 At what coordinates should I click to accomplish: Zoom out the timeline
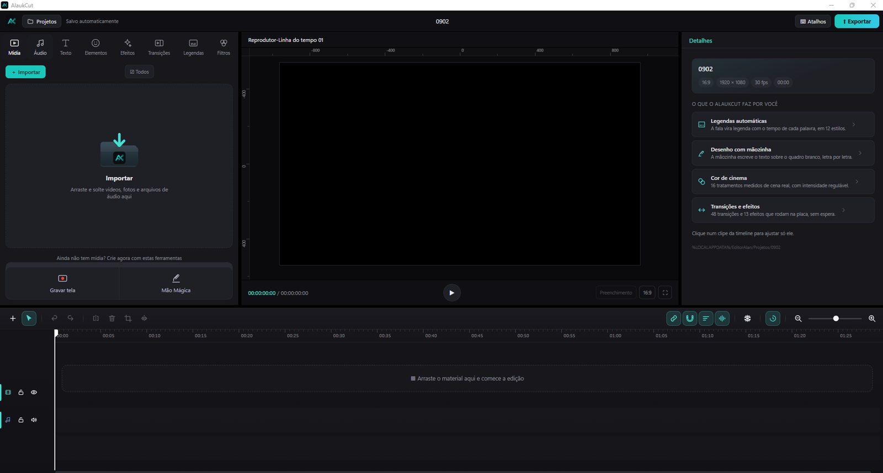[x=798, y=318]
